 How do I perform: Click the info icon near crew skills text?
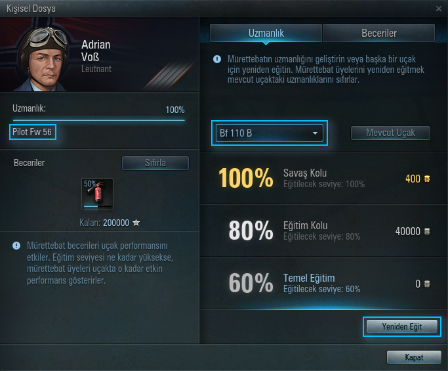[x=16, y=246]
